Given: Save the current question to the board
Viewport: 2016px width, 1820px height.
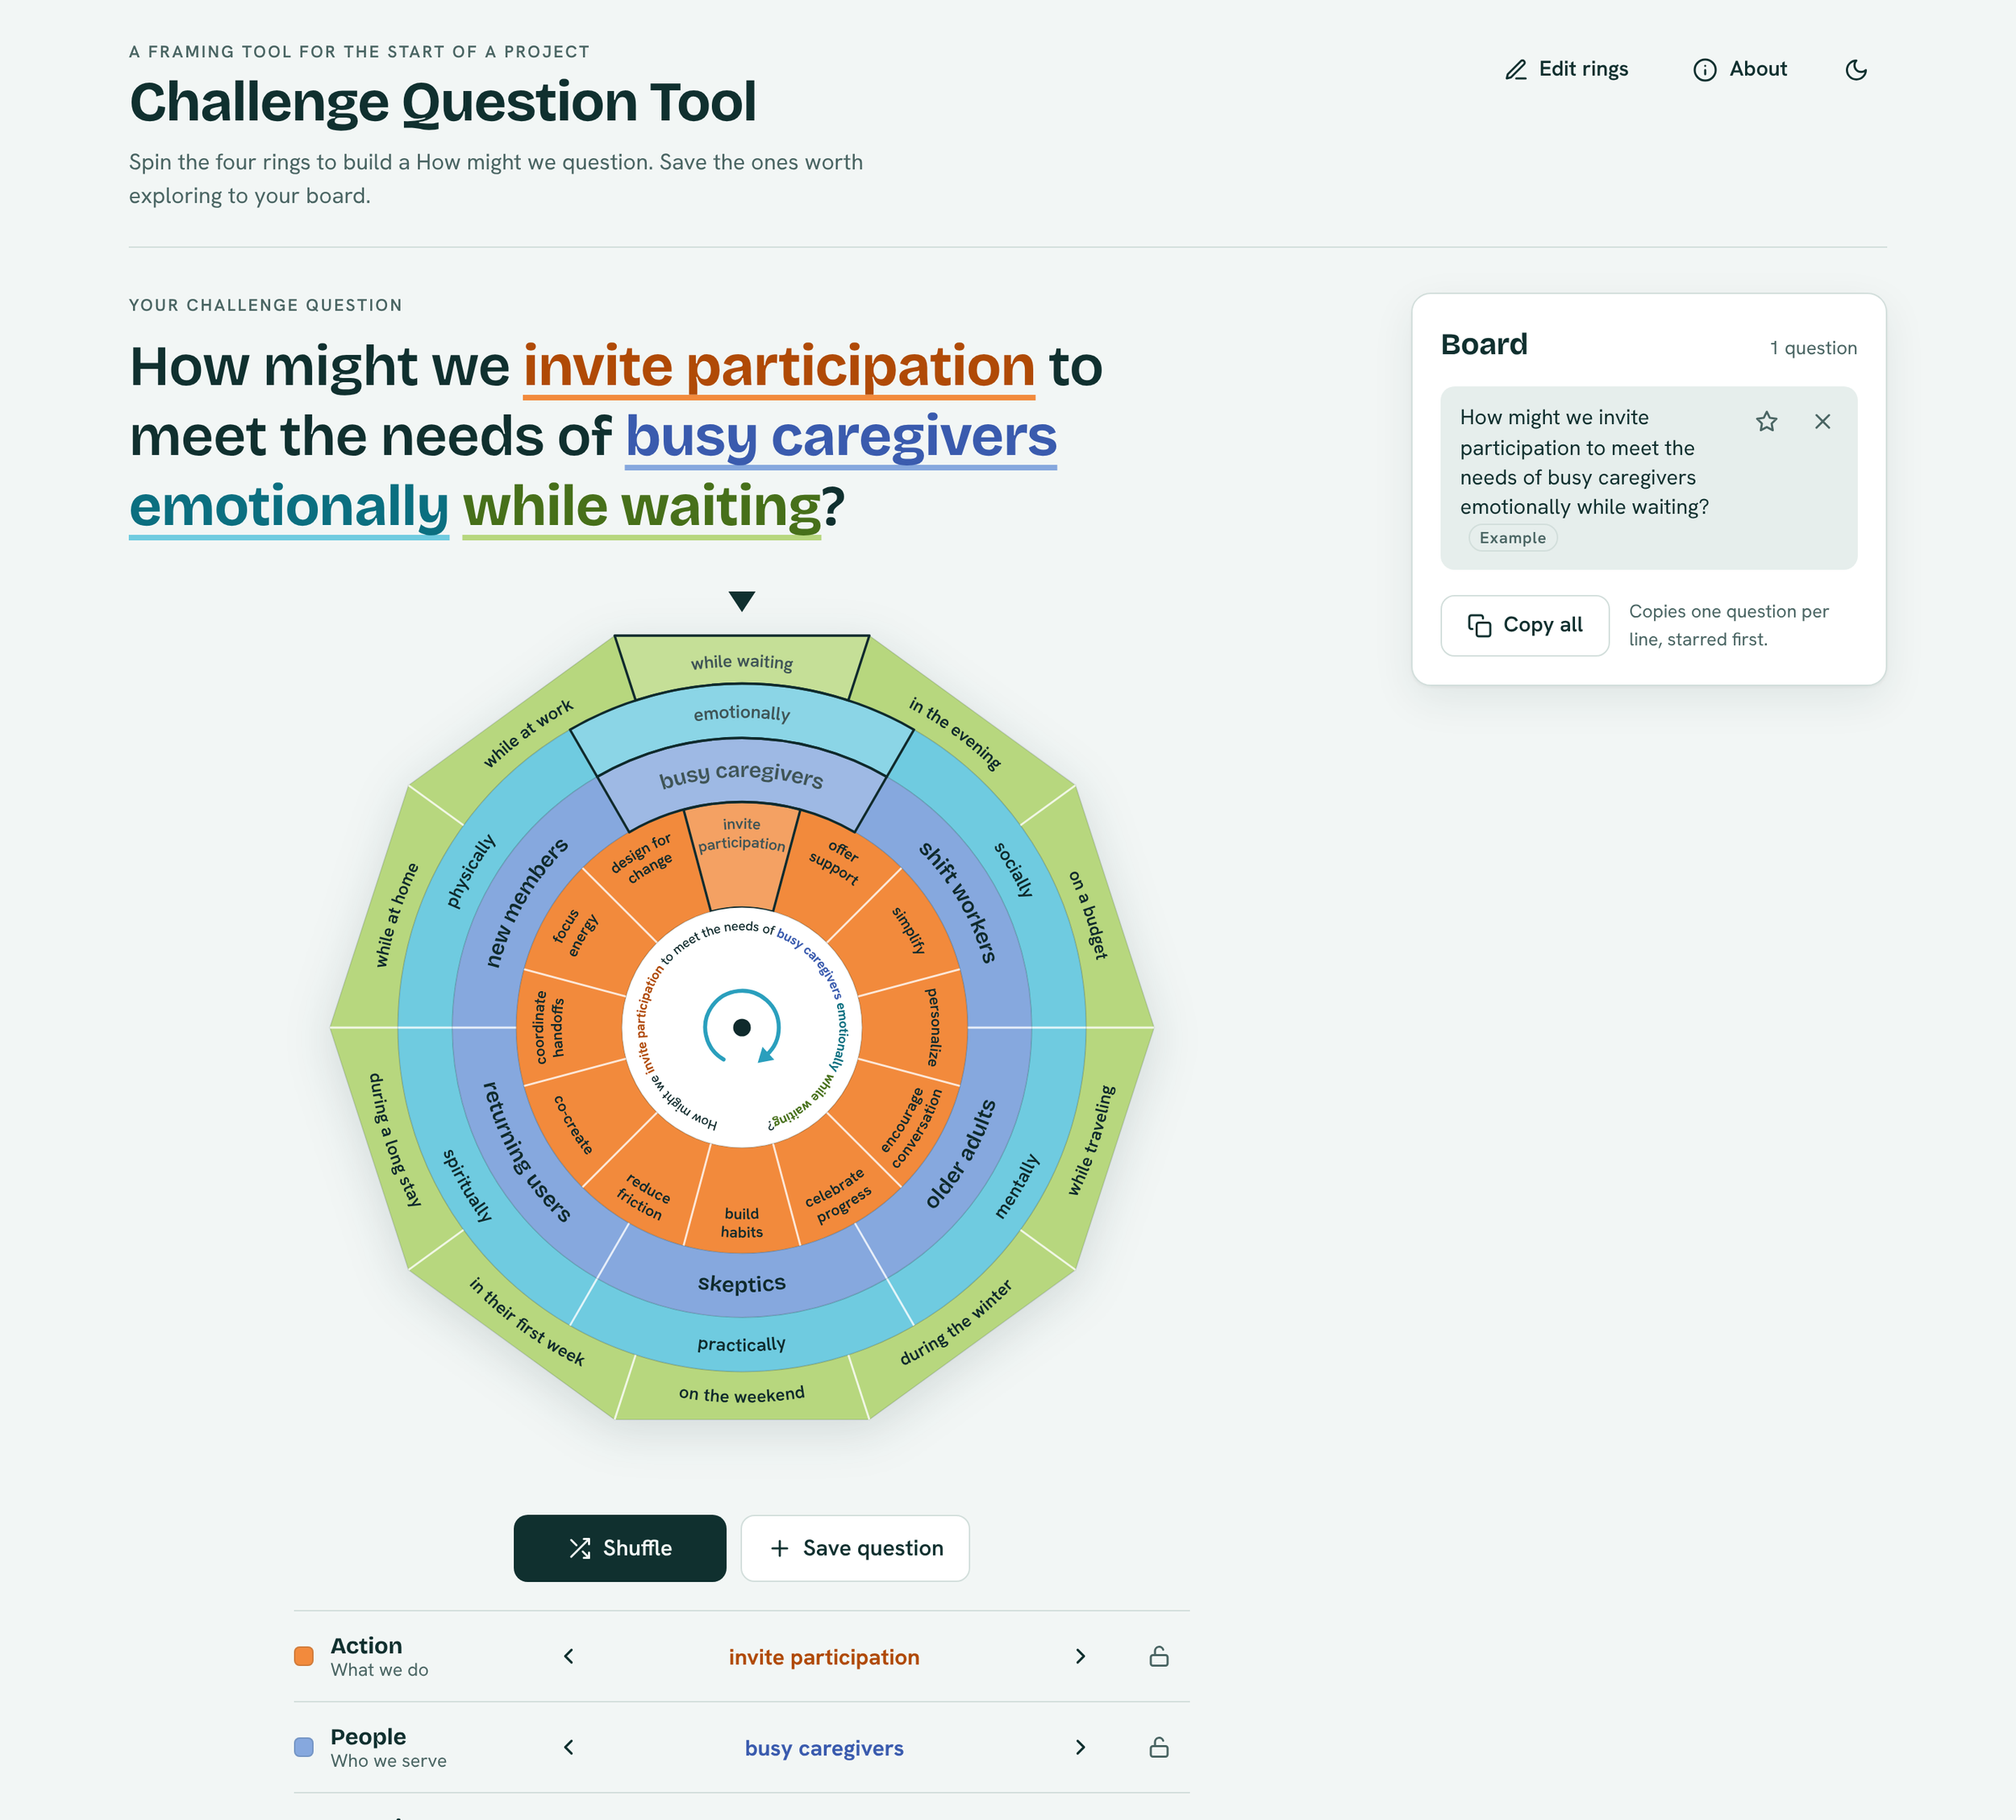Looking at the screenshot, I should [x=855, y=1548].
